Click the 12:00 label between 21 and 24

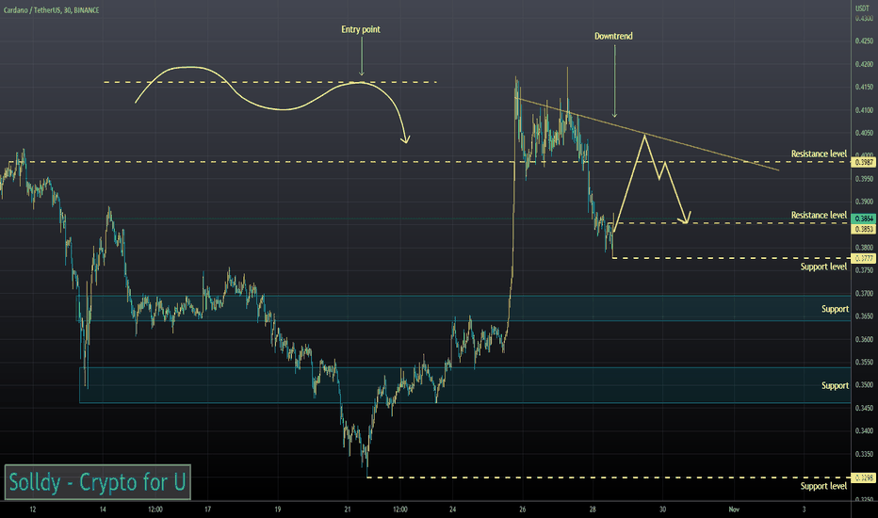(399, 510)
